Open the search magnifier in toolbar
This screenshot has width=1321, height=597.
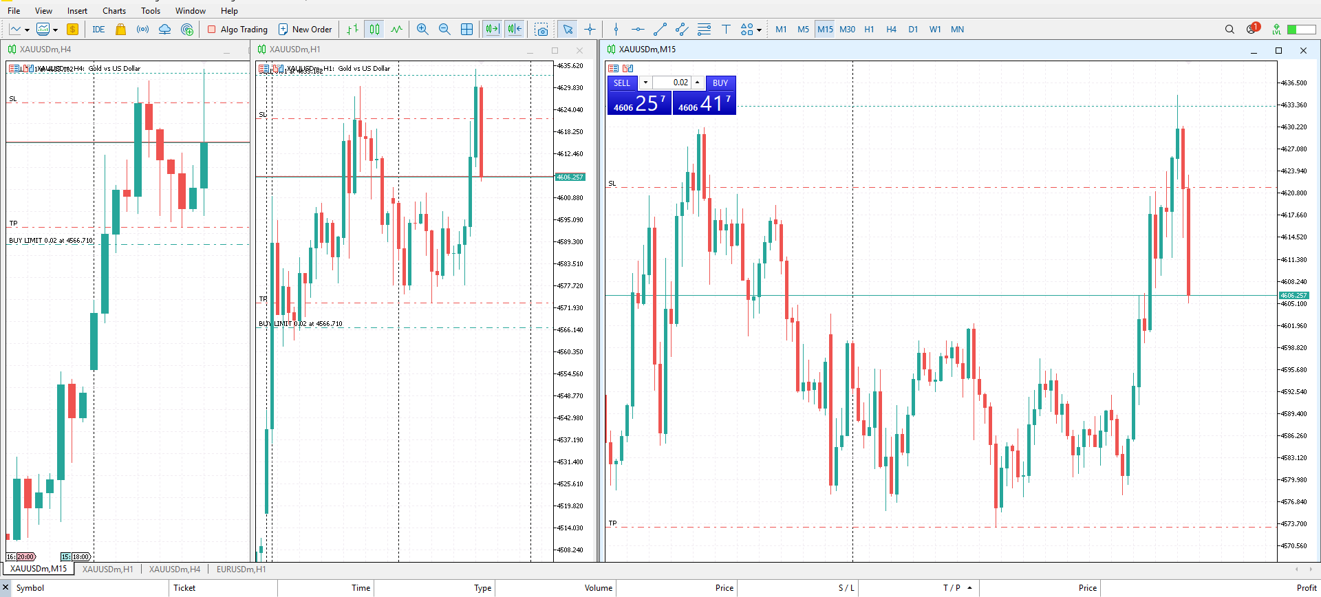[1229, 29]
